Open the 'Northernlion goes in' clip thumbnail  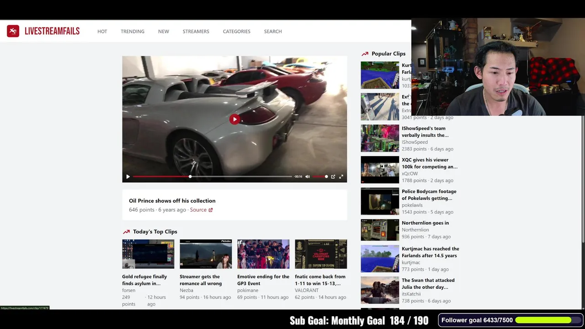coord(380,229)
